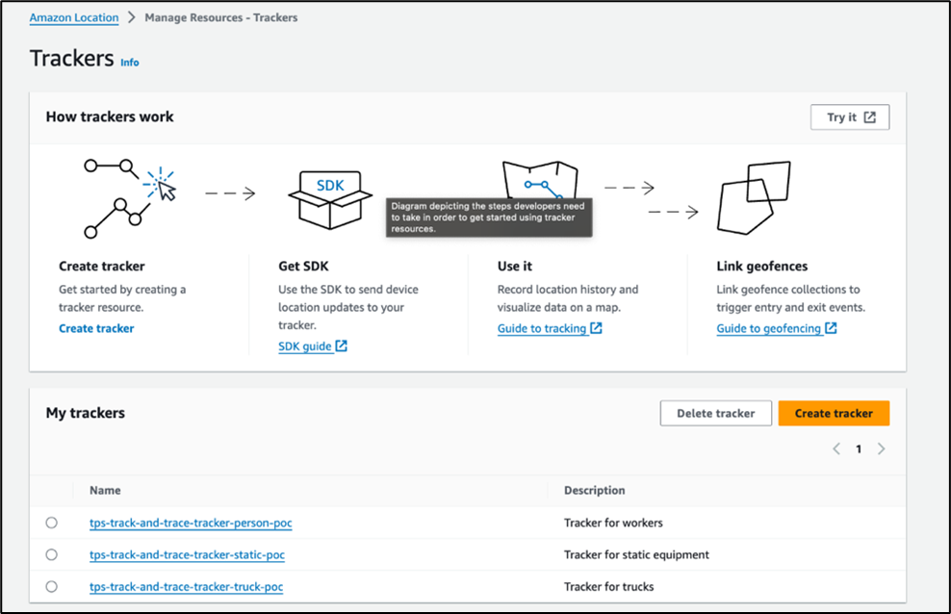This screenshot has height=614, width=951.
Task: Open tps-track-and-trace-tracker-truck-poc tracker
Action: 186,587
